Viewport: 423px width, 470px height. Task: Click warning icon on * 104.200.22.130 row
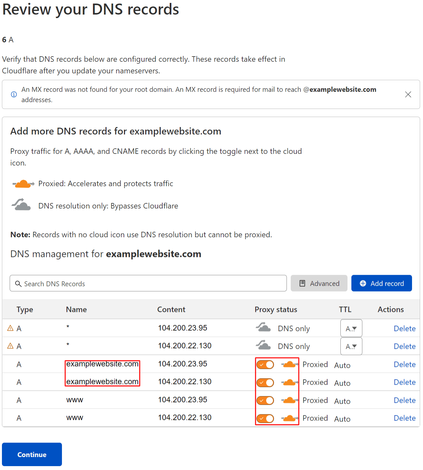click(10, 346)
